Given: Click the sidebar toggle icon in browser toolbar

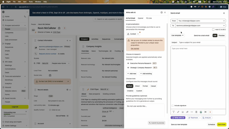Looking at the screenshot, I should tap(3, 7).
